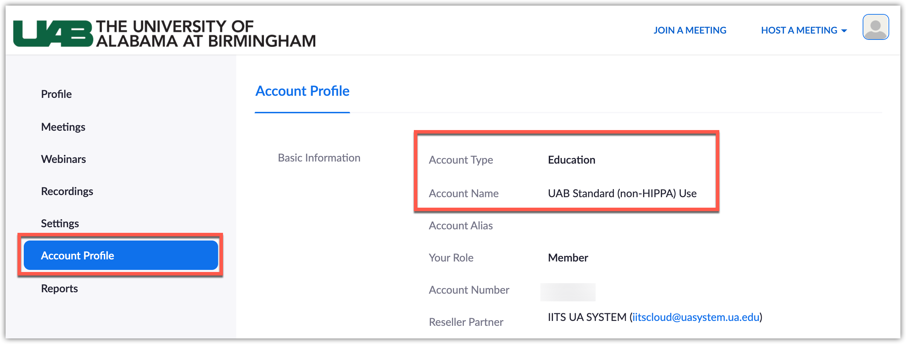Click the user avatar profile icon
This screenshot has width=906, height=344.
point(875,27)
